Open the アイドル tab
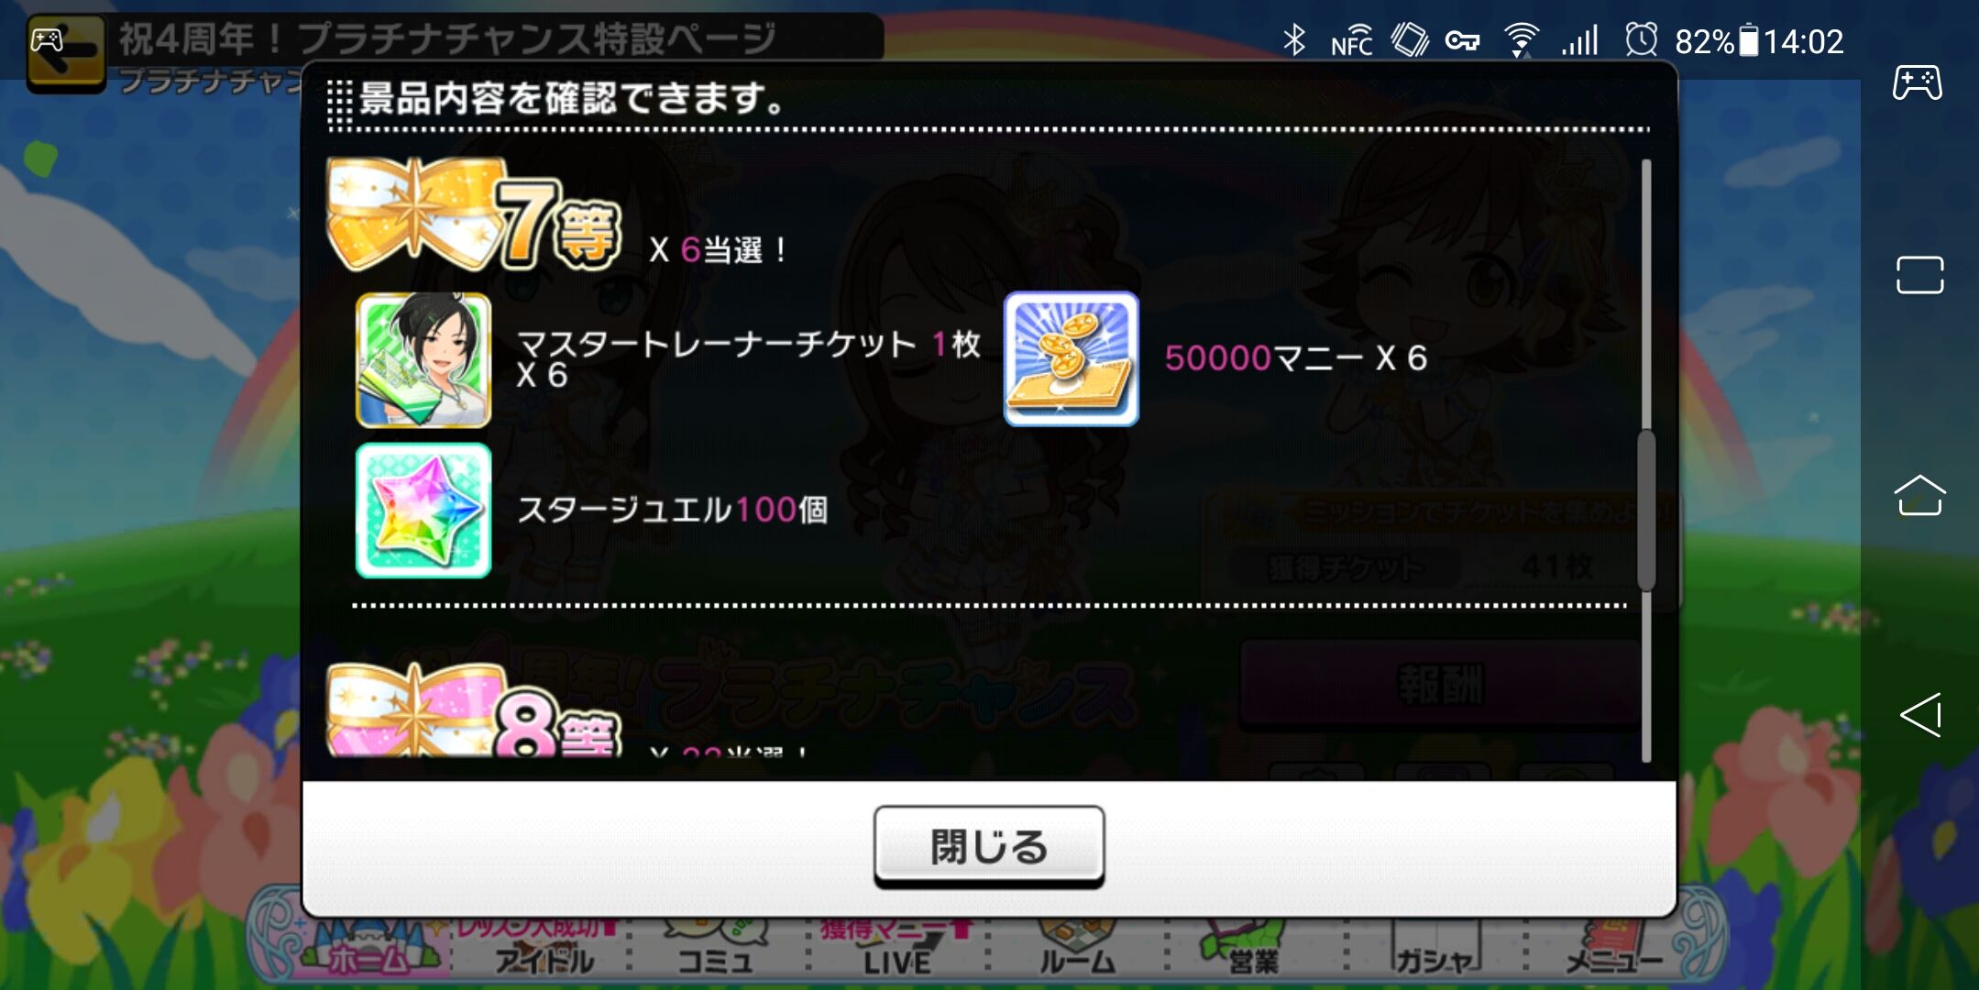The height and width of the screenshot is (990, 1979). click(544, 949)
